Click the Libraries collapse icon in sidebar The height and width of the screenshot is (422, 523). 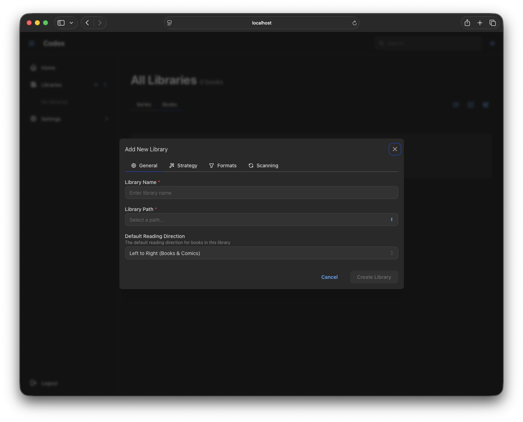106,85
